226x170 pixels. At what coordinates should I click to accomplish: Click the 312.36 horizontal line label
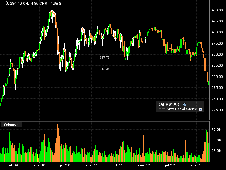point(105,69)
